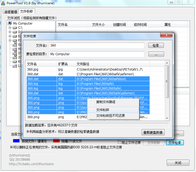This screenshot has height=172, width=196.
Task: Click the My Computer tree icon
Action: click(x=9, y=24)
